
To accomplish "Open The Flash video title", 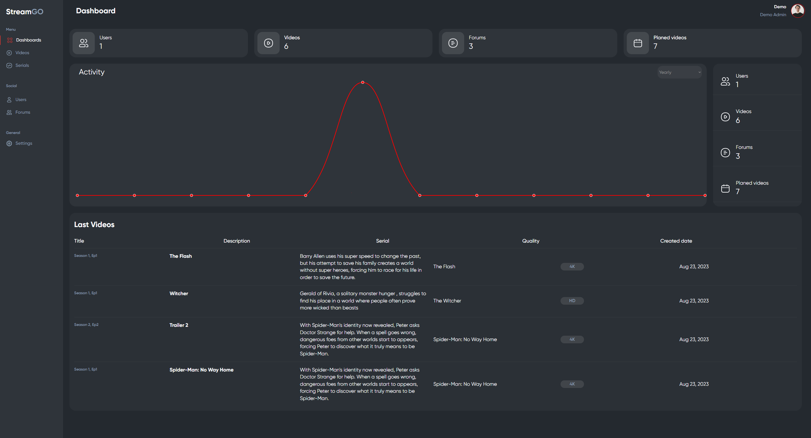I will 180,256.
